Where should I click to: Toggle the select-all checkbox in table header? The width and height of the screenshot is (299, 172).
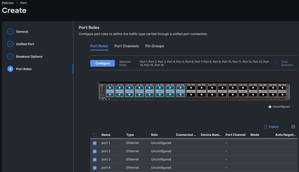click(95, 135)
